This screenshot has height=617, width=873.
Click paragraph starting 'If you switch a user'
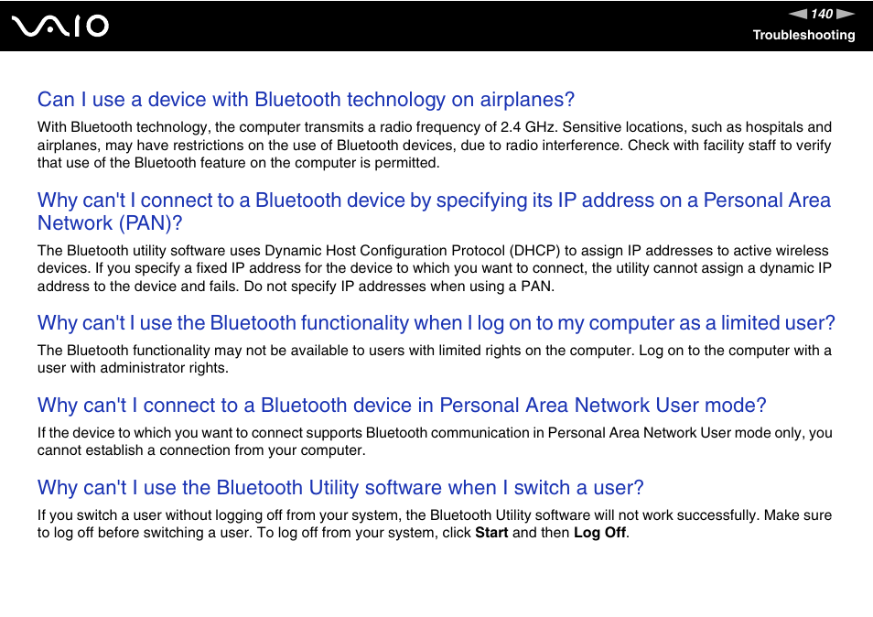(x=435, y=524)
